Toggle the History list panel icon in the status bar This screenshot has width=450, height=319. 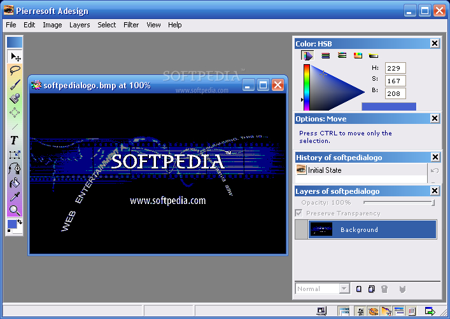412,311
